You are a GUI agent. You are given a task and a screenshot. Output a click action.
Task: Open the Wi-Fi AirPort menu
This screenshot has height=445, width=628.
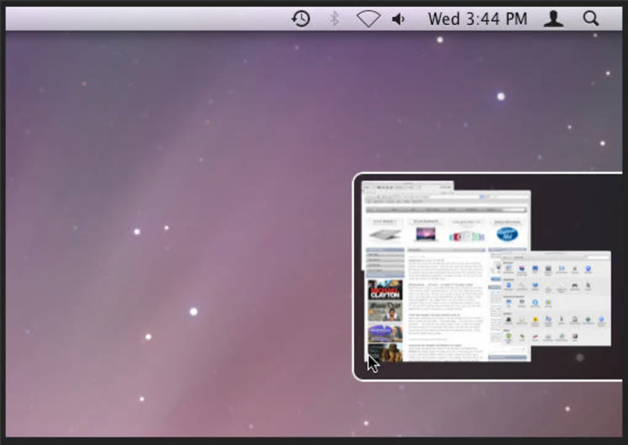click(x=368, y=19)
